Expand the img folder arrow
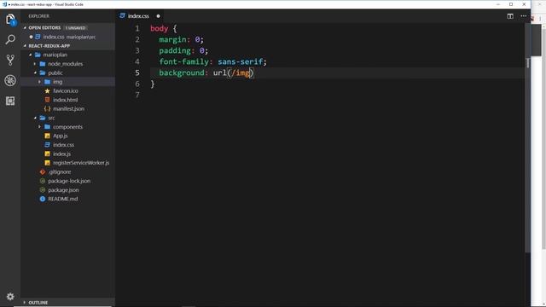This screenshot has height=307, width=546. [x=39, y=82]
